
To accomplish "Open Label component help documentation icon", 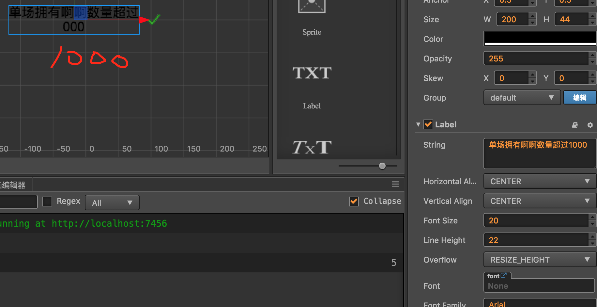I will pos(575,125).
